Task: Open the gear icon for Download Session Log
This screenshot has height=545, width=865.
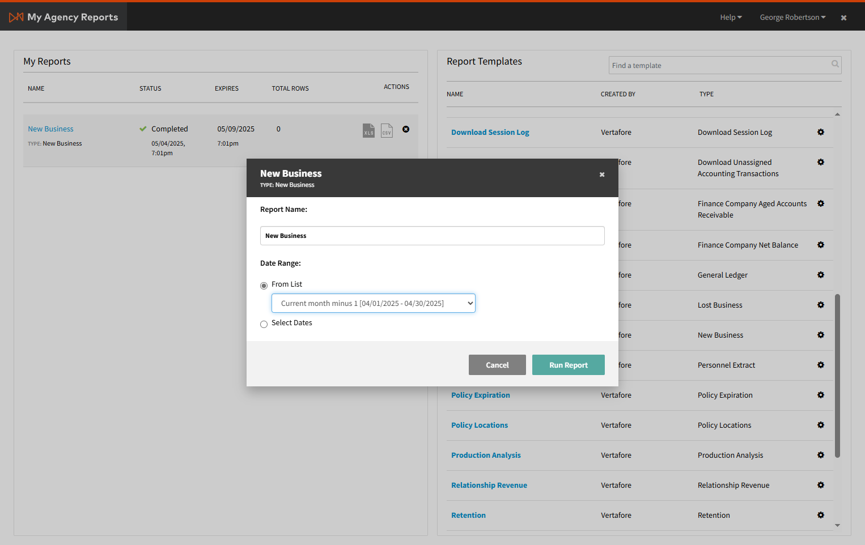Action: click(821, 132)
